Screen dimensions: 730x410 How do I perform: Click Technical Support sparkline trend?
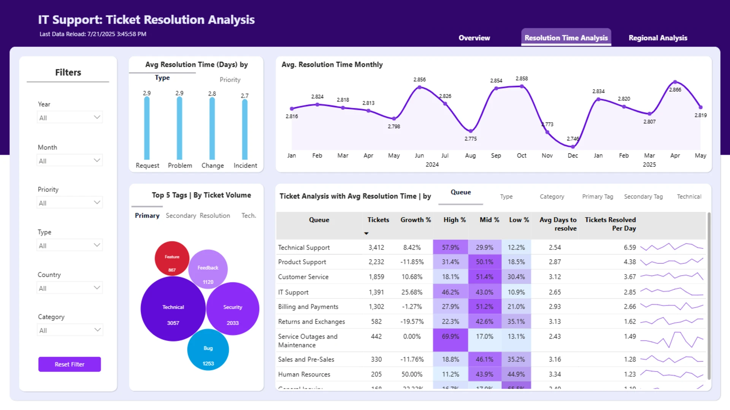pos(672,247)
